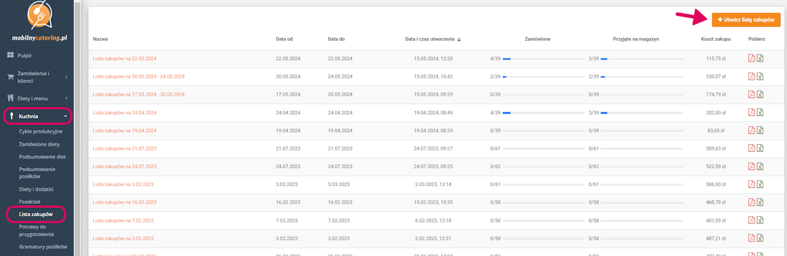Click Utwórz listę zakupów button
The height and width of the screenshot is (256, 787).
coord(746,20)
